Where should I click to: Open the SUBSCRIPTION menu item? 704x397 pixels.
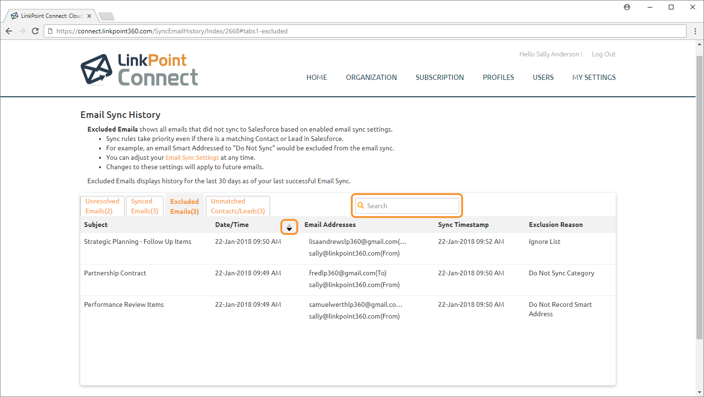[x=440, y=78]
